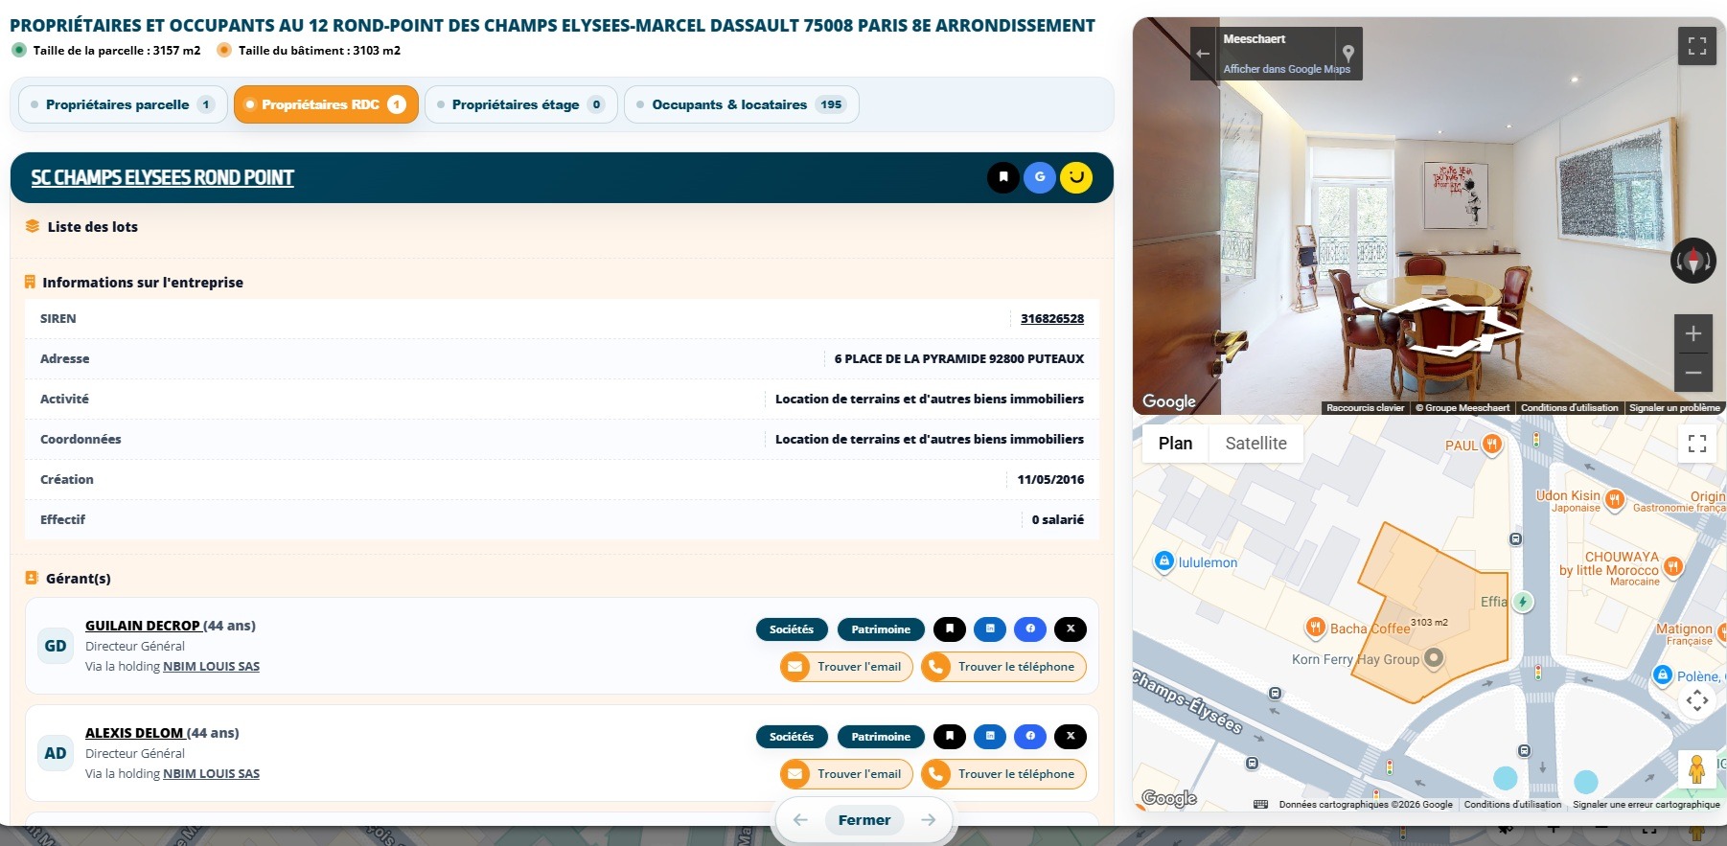This screenshot has width=1727, height=846.
Task: Find Alexis Delom's telephone
Action: [x=1003, y=774]
